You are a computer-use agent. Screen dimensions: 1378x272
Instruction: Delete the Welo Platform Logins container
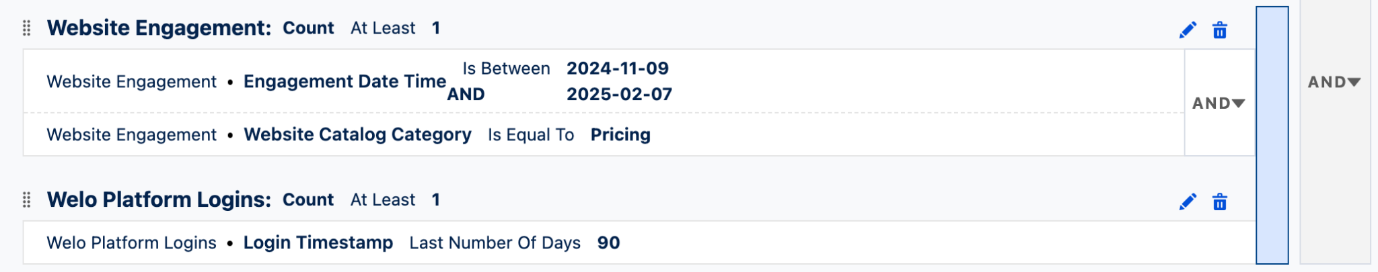1219,202
